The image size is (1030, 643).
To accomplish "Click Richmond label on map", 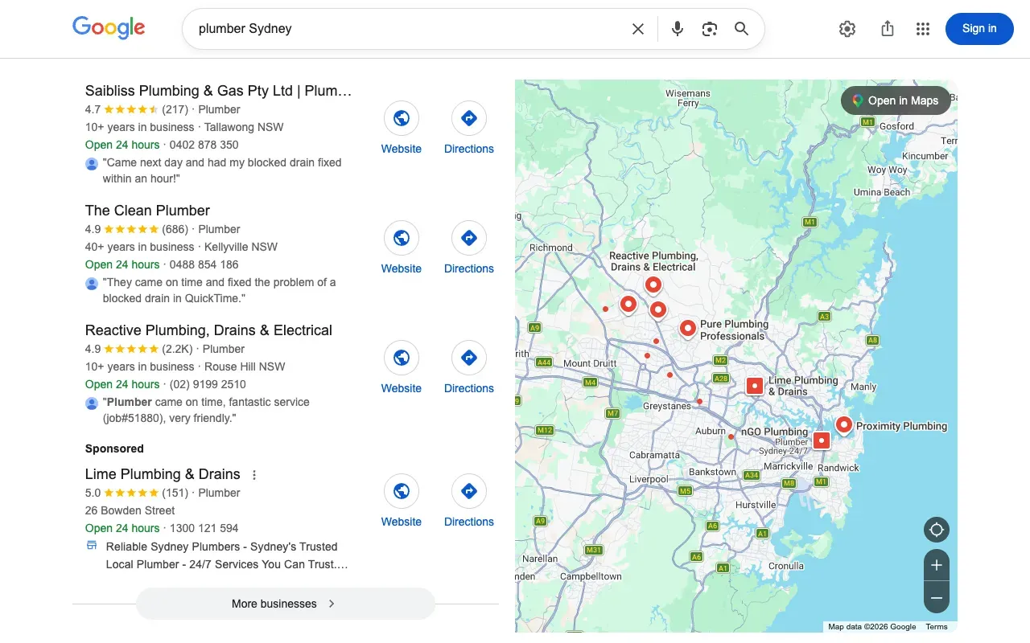I will pyautogui.click(x=551, y=248).
